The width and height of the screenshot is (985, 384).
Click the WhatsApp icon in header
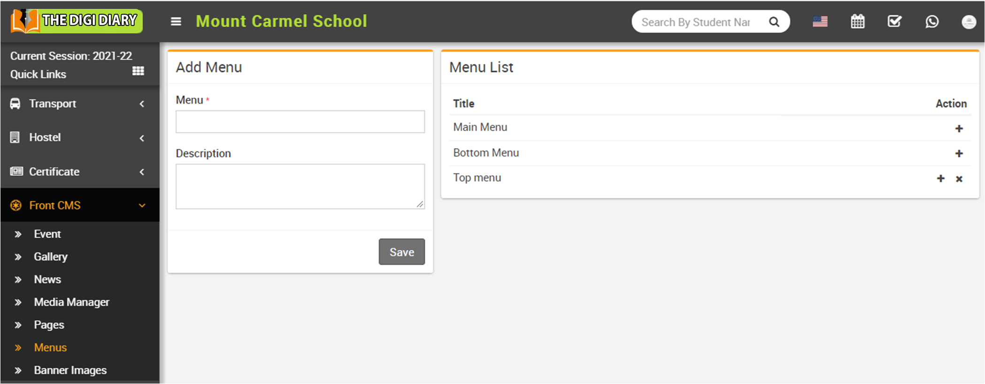pos(932,22)
